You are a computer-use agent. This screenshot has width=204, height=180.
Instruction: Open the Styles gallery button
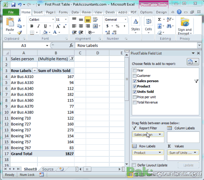pos(136,25)
